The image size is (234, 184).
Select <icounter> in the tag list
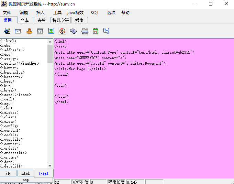click(x=10, y=144)
